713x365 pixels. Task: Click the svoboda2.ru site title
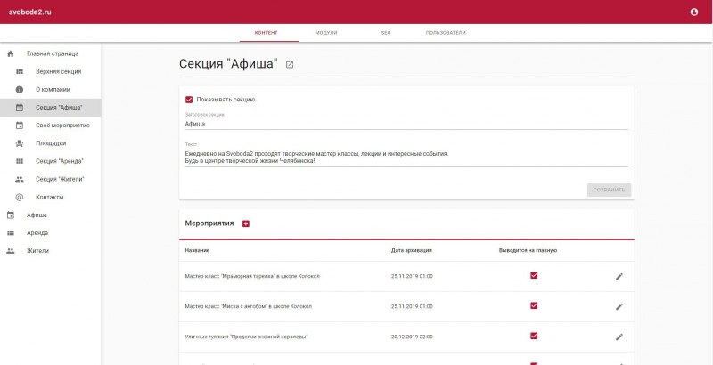coord(30,12)
